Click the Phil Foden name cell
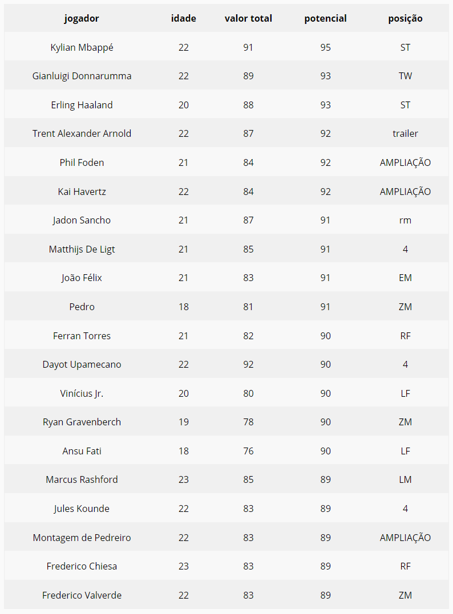This screenshot has width=453, height=614. pos(82,162)
